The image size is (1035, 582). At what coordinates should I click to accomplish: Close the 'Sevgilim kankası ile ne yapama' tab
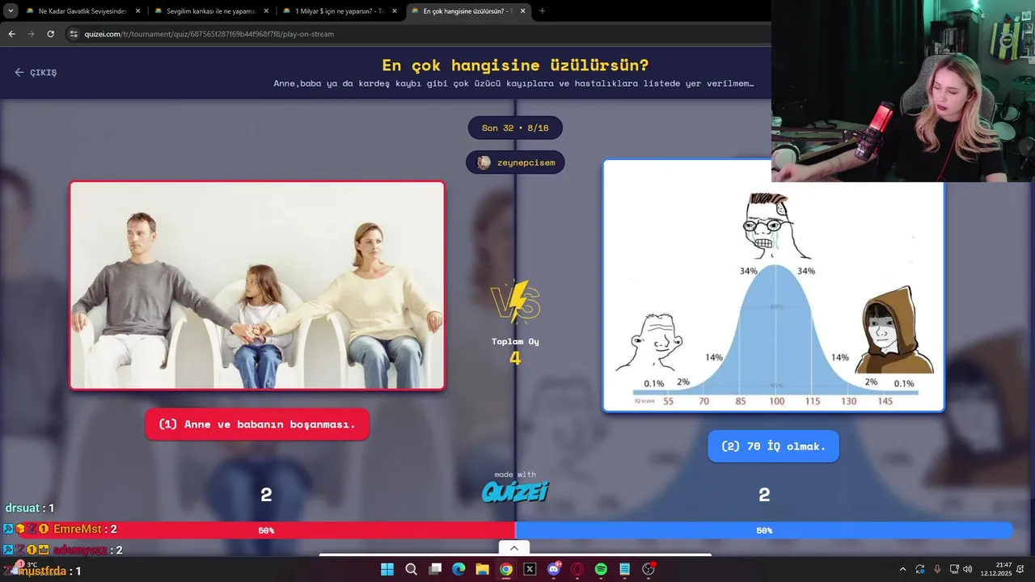(266, 11)
